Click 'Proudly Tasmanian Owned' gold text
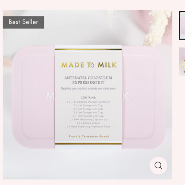Image resolution: width=185 pixels, height=185 pixels. click(89, 137)
